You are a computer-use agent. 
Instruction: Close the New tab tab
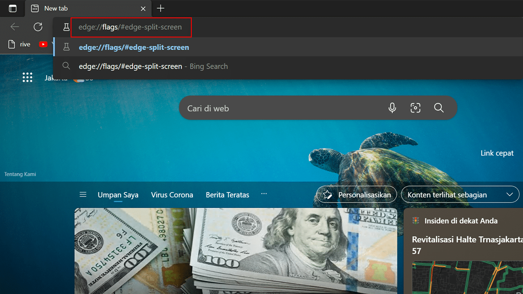point(143,8)
